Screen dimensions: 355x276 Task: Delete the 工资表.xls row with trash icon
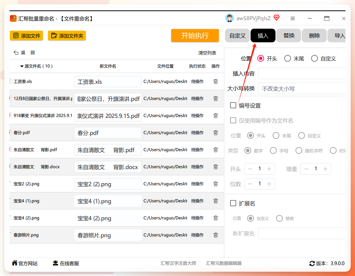(215, 82)
